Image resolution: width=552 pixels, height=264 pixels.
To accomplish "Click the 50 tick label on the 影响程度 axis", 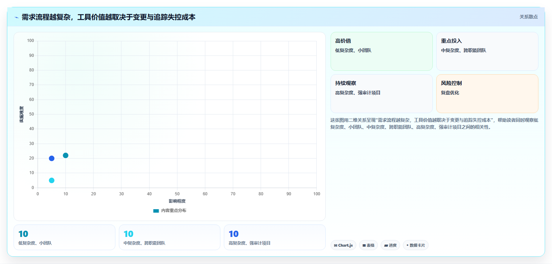I will point(177,194).
